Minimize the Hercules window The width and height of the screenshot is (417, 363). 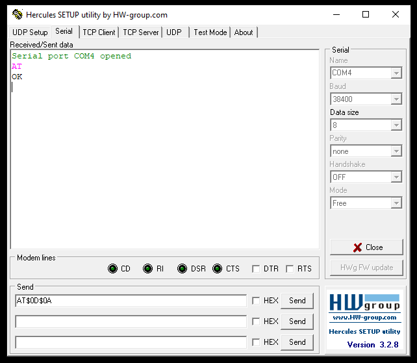(x=336, y=14)
